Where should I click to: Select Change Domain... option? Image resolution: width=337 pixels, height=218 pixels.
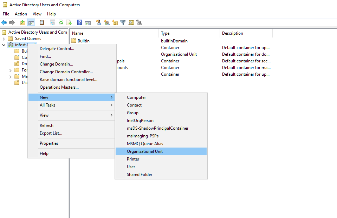click(x=72, y=64)
